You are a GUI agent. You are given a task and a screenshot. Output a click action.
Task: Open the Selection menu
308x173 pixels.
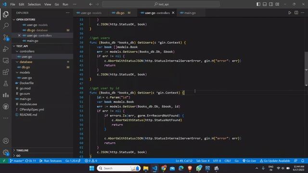click(34, 4)
